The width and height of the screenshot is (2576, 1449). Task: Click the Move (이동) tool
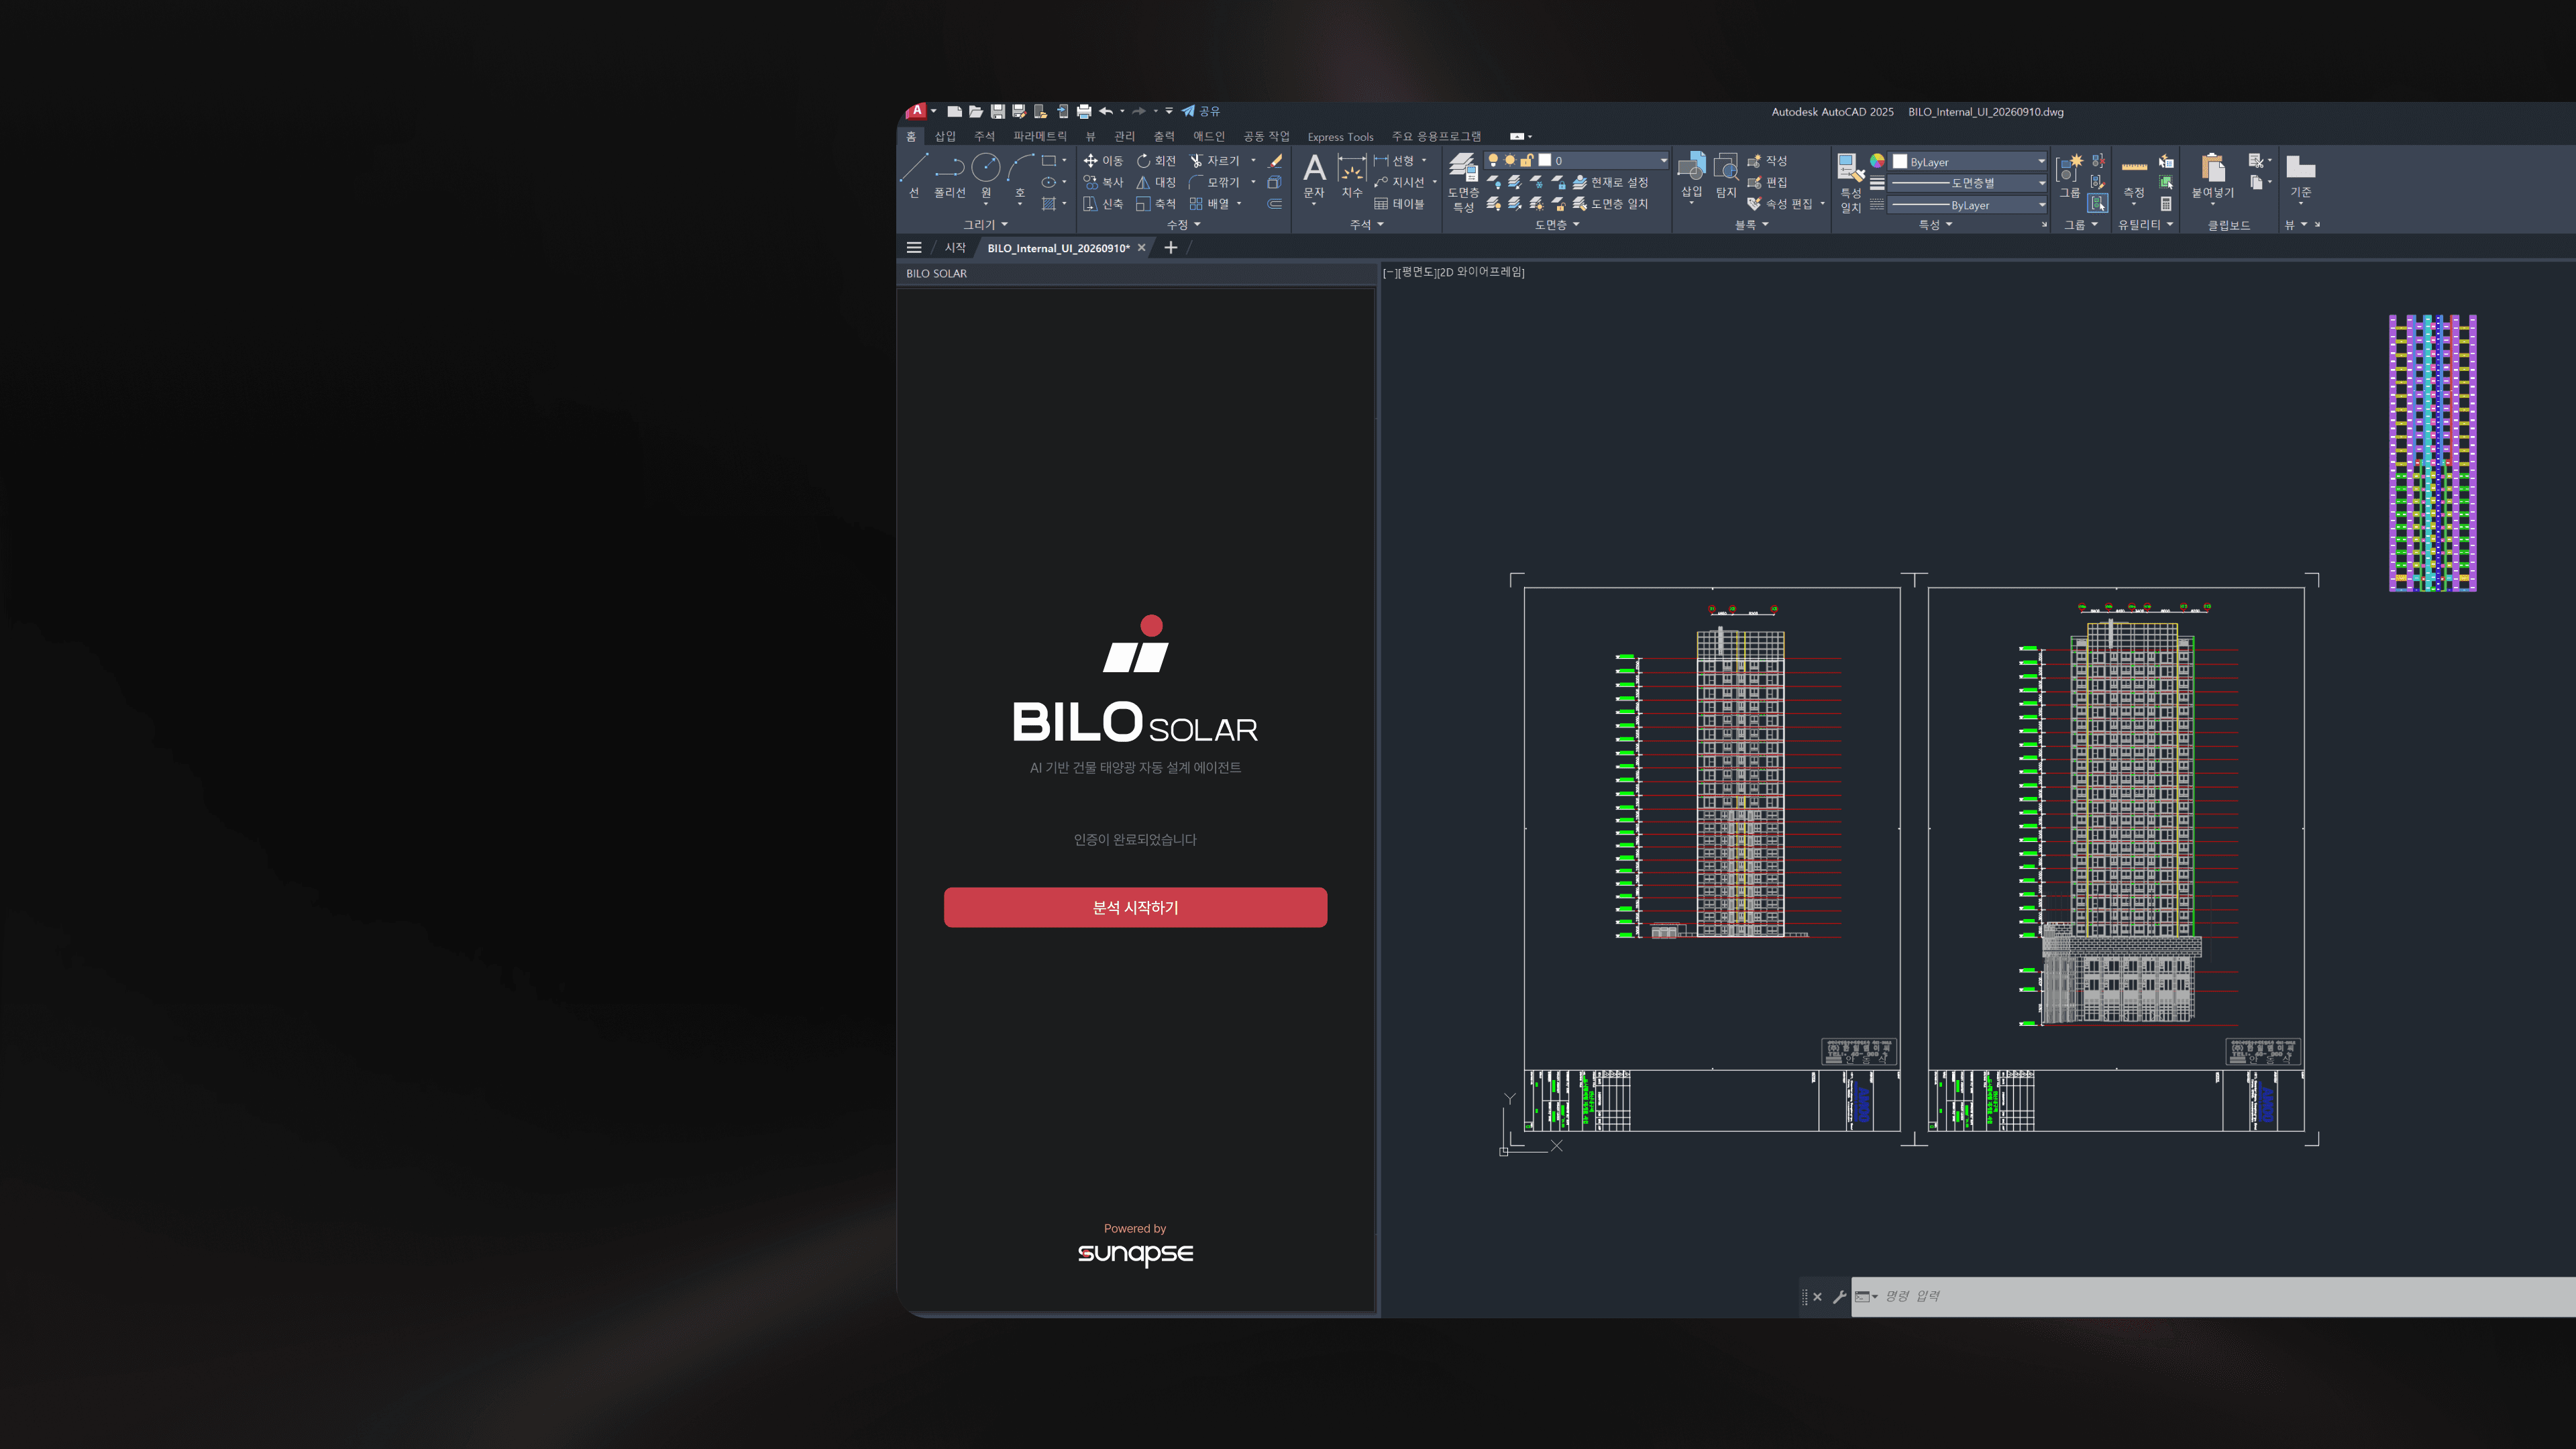tap(1103, 160)
